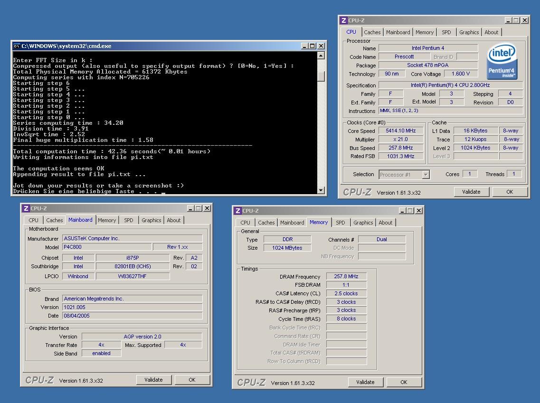Click OK in the Memory window
540x403 pixels.
[404, 382]
